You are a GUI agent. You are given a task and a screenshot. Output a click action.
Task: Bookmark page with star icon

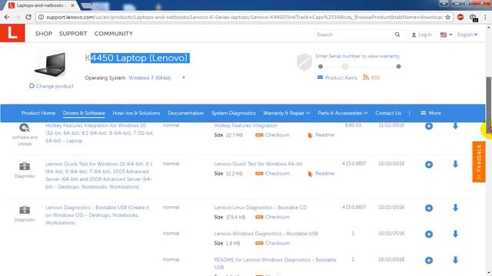click(447, 17)
